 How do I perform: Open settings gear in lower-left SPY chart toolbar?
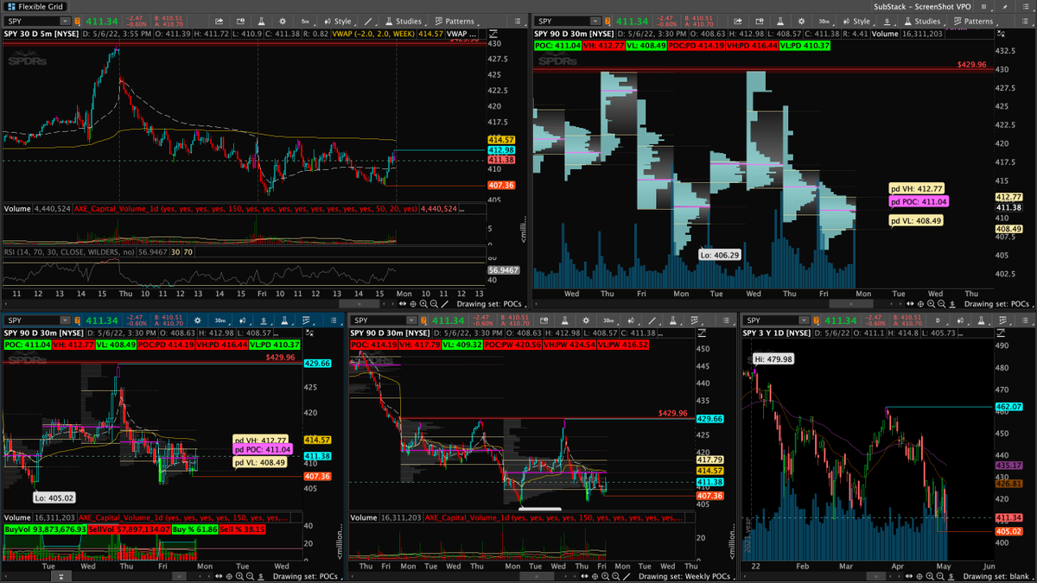tap(198, 320)
